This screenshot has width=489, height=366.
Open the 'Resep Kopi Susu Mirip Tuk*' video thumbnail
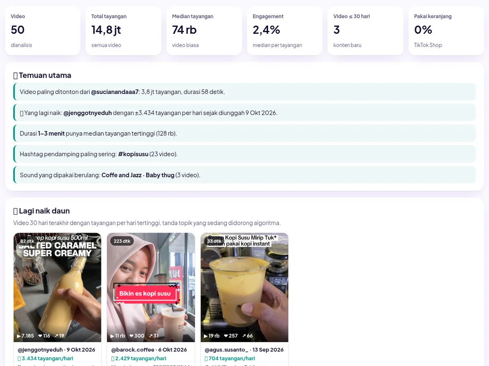click(x=244, y=288)
